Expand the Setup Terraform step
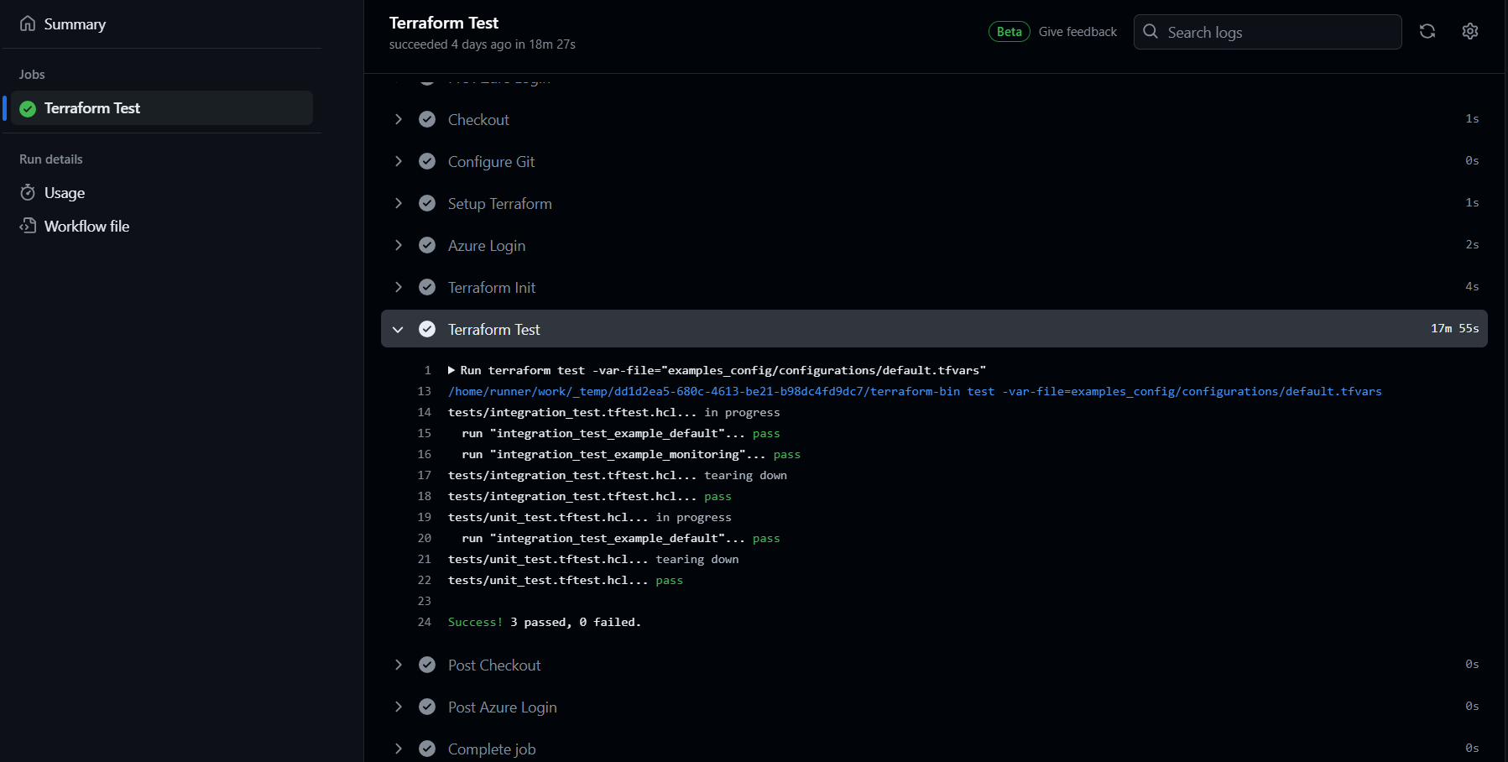Image resolution: width=1508 pixels, height=762 pixels. tap(399, 203)
